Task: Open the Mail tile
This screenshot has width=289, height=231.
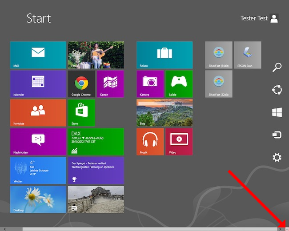Action: 38,55
